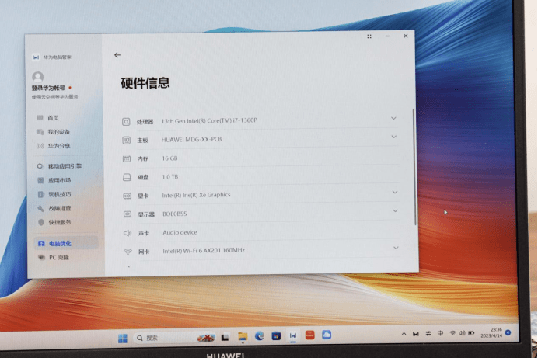Expand the 处理器 processor row chevron
The width and height of the screenshot is (538, 358).
coord(393,118)
